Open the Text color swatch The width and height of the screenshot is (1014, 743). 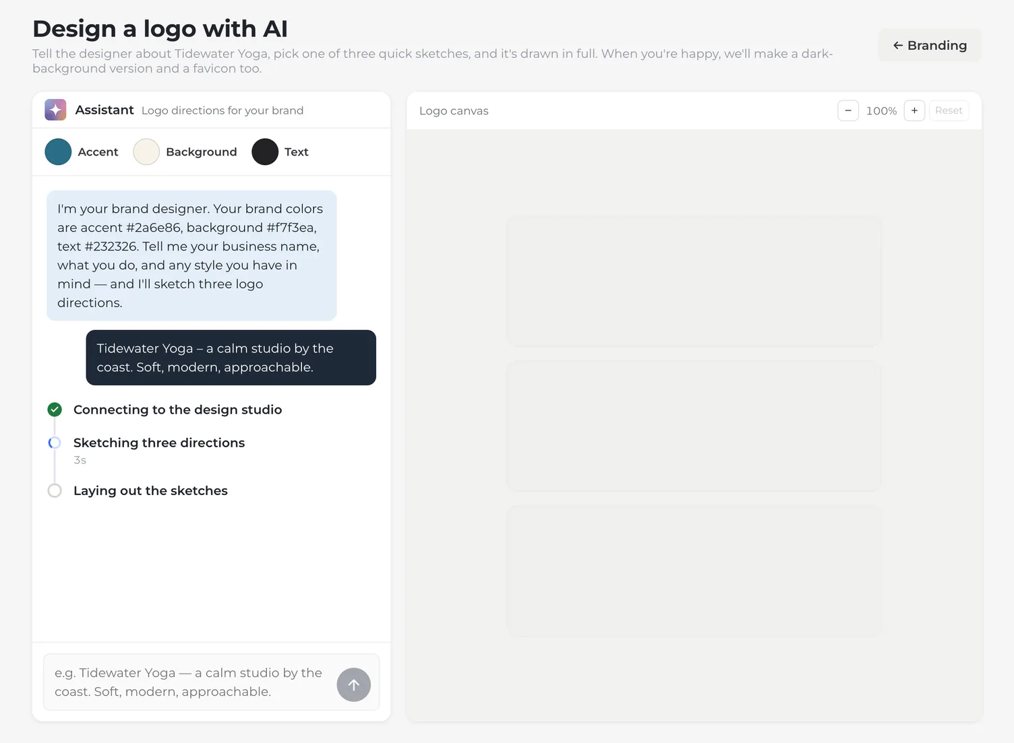click(265, 152)
